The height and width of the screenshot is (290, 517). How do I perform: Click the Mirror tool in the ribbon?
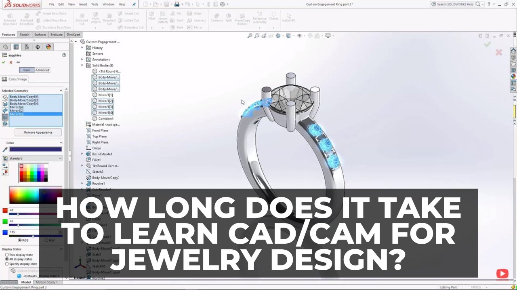point(194,27)
